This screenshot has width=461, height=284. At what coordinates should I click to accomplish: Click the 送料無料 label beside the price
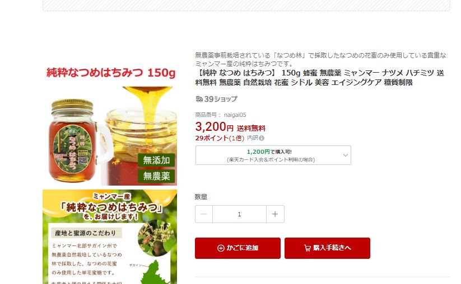251,128
